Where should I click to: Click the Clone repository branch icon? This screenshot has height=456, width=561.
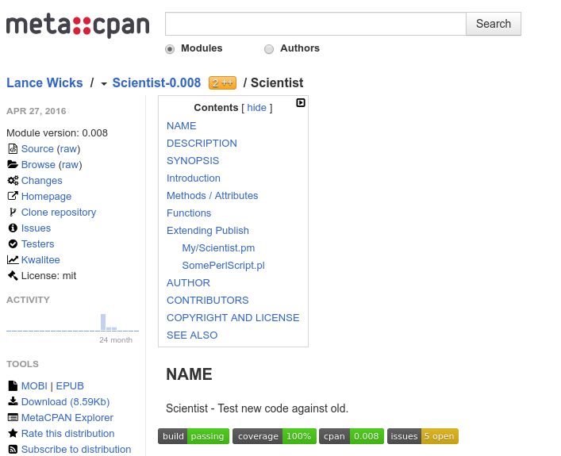[13, 212]
